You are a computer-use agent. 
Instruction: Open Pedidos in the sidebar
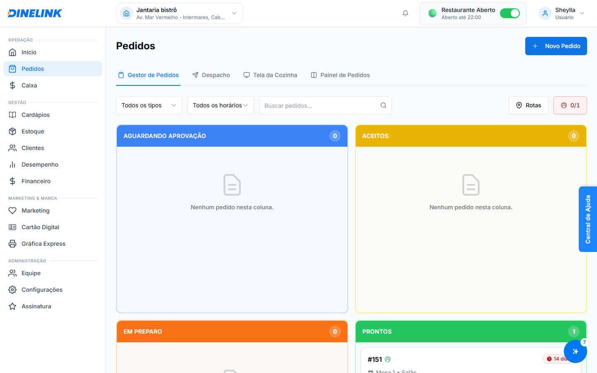pos(53,69)
